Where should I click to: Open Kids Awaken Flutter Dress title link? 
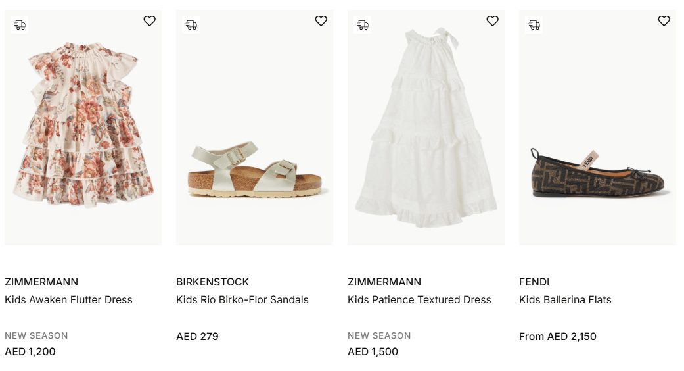coord(68,299)
